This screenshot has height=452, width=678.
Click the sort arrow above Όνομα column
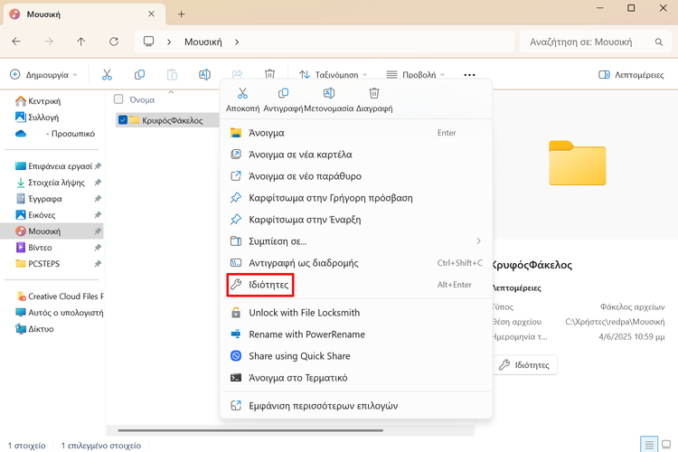[171, 91]
